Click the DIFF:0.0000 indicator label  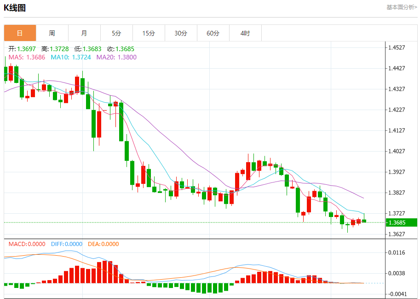point(66,244)
